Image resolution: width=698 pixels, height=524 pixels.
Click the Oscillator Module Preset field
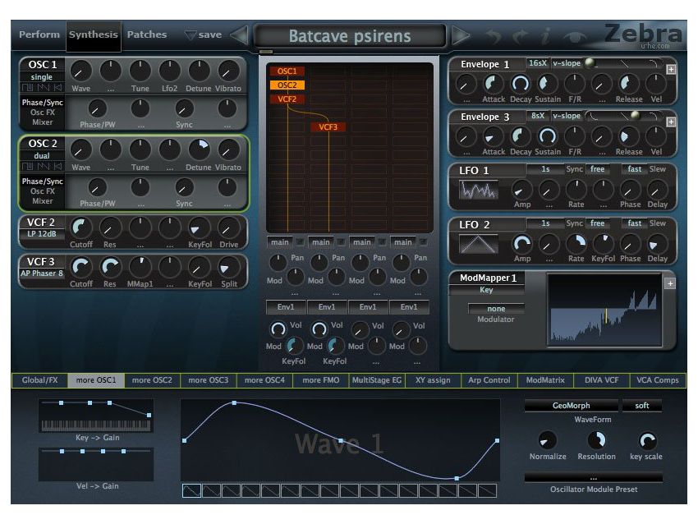pos(594,478)
